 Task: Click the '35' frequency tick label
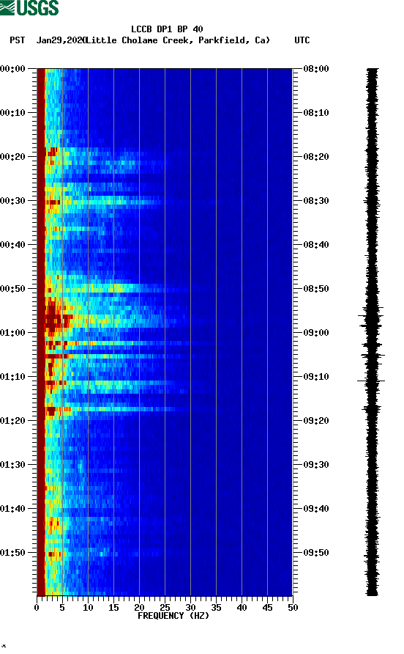coord(216,608)
